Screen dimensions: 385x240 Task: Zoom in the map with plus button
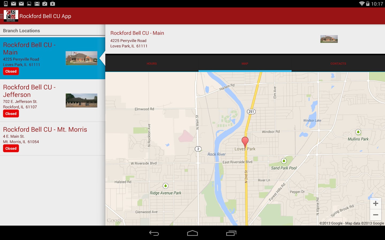point(375,203)
